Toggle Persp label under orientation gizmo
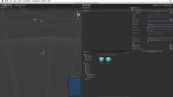 [78, 19]
